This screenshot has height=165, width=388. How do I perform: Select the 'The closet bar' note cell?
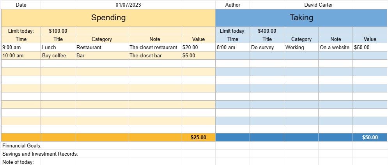pos(154,55)
